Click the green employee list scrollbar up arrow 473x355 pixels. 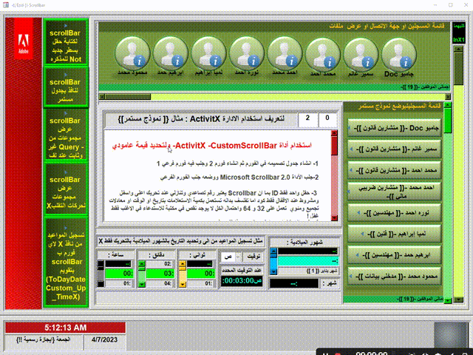click(x=448, y=105)
